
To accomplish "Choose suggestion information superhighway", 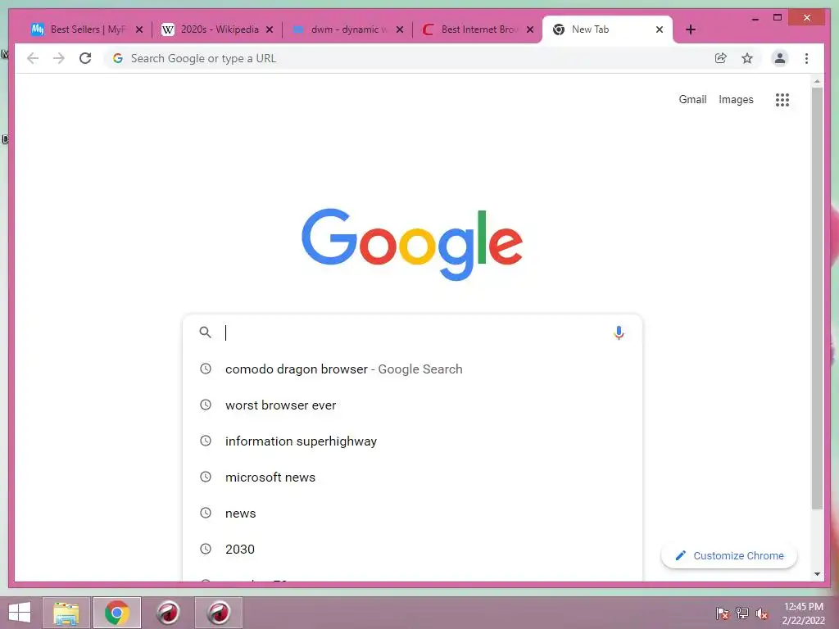I will coord(412,441).
